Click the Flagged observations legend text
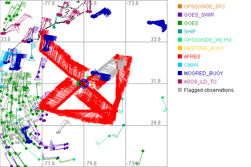The image size is (251, 167). pos(209,90)
